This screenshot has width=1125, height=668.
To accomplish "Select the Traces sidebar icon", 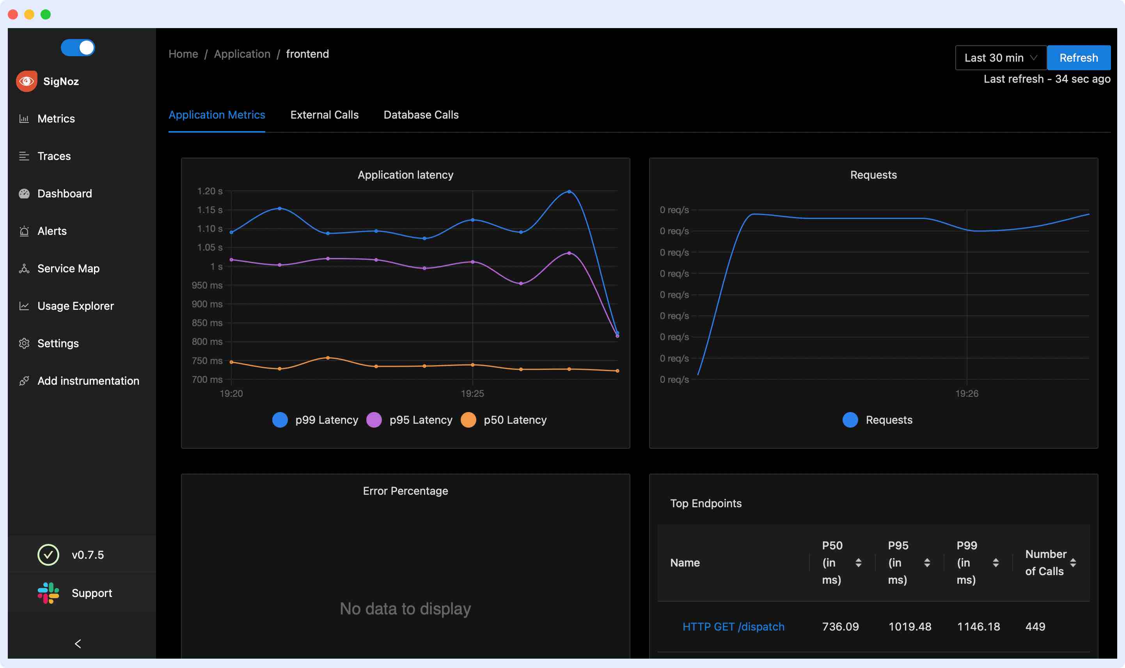I will pos(25,156).
